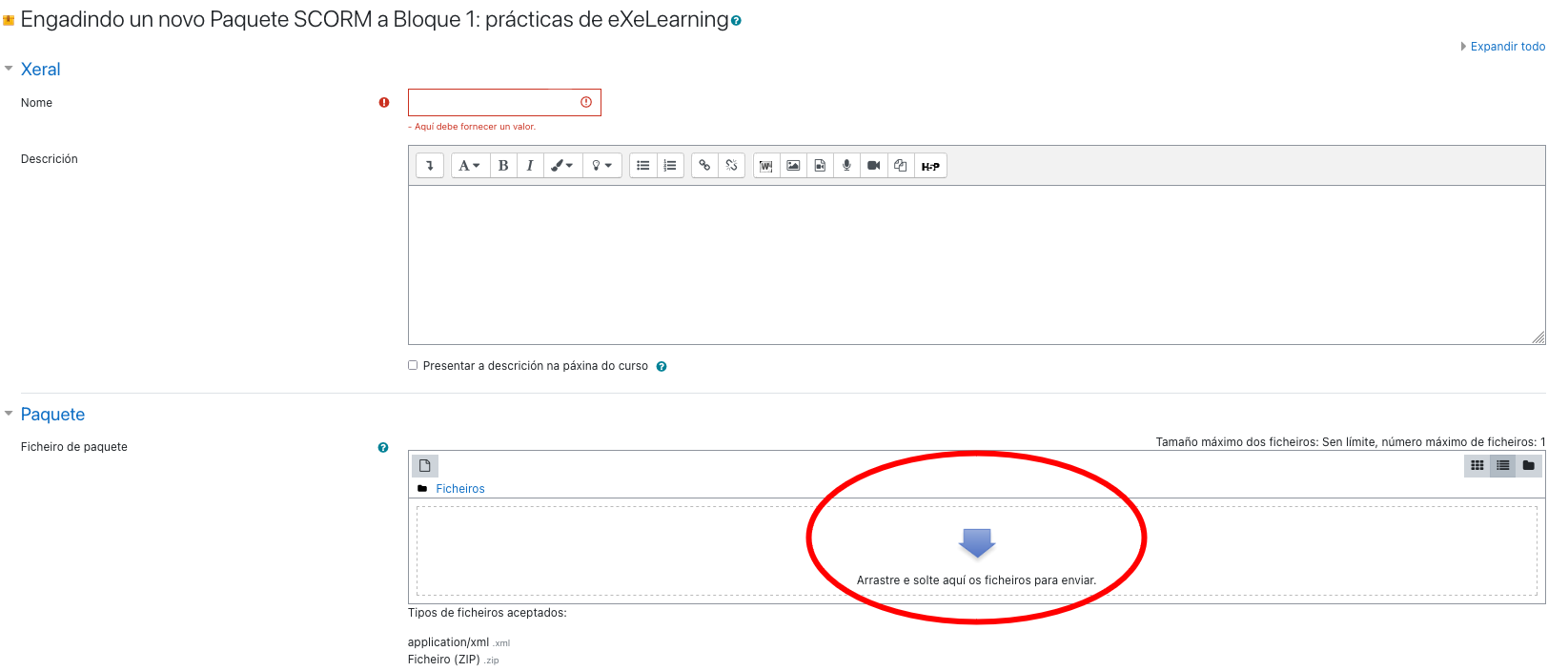Switch file picker to folder tree view
The height and width of the screenshot is (671, 1548).
coord(1529,466)
